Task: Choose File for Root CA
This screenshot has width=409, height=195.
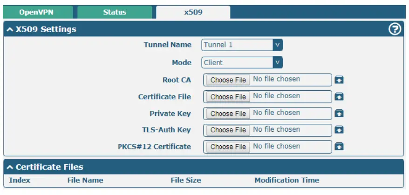Action: click(228, 80)
